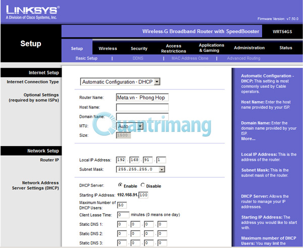Click Local IP second octet 168
Screen dimensions: 303x248
point(134,160)
